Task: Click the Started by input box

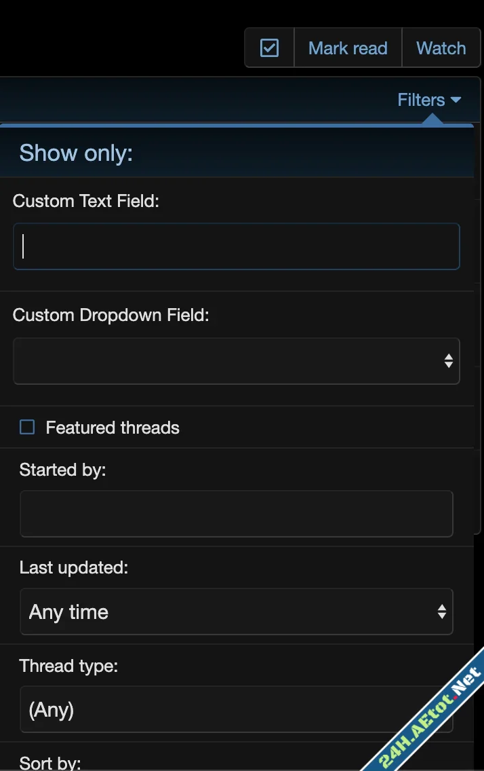Action: point(237,513)
